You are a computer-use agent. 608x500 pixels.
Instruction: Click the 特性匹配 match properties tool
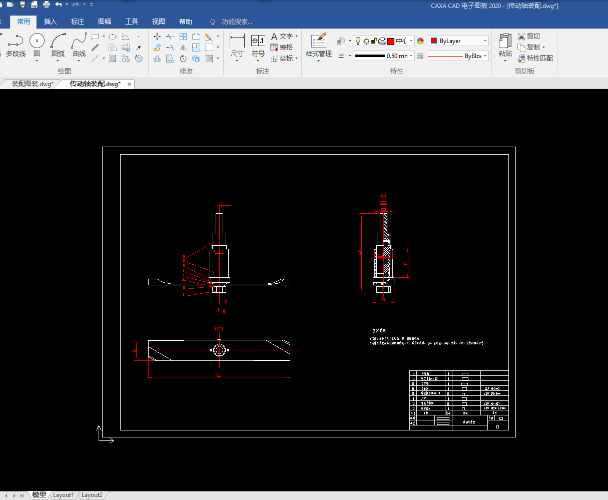[x=535, y=58]
